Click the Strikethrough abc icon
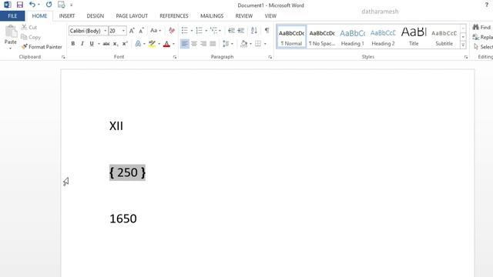The height and width of the screenshot is (277, 493). [x=106, y=44]
